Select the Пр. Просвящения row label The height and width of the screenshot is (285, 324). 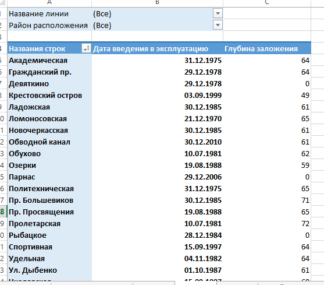pos(49,212)
